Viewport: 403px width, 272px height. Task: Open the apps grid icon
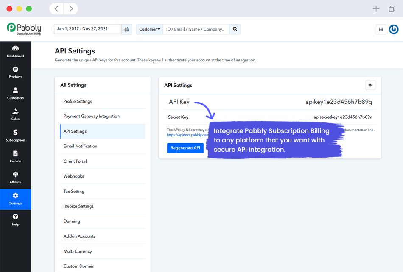click(381, 29)
